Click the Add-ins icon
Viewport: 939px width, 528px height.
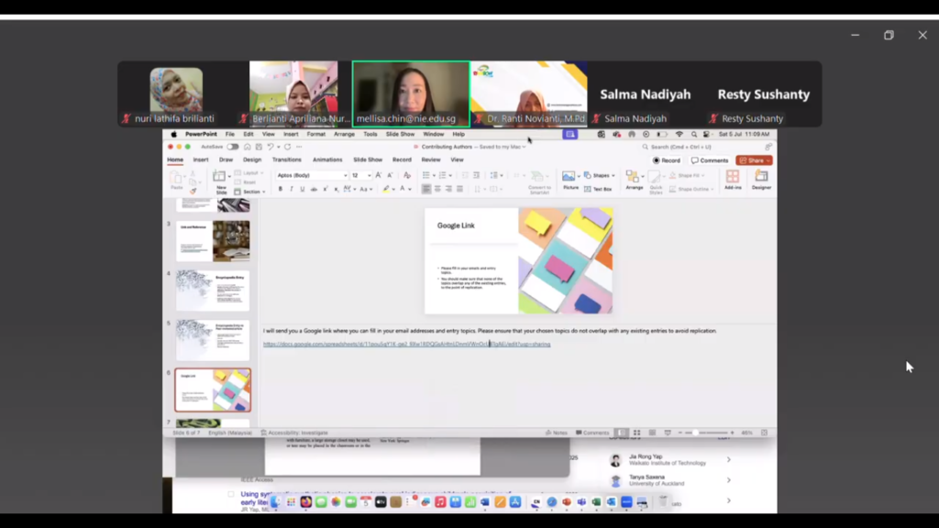click(x=733, y=179)
